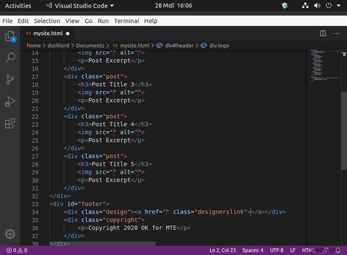Click the copyright class value on line 35
This screenshot has width=347, height=255.
(x=122, y=220)
